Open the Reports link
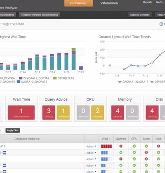Viewport: 165px width, 173px height. pos(147,2)
